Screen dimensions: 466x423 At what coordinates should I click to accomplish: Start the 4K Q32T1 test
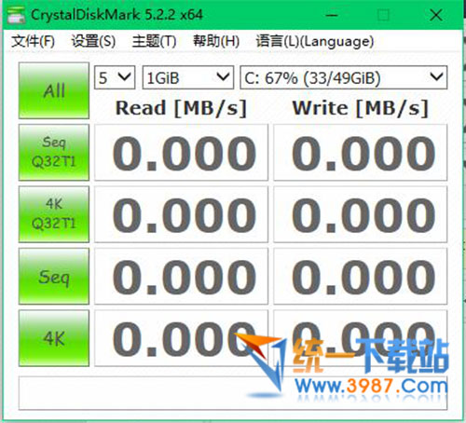point(54,214)
